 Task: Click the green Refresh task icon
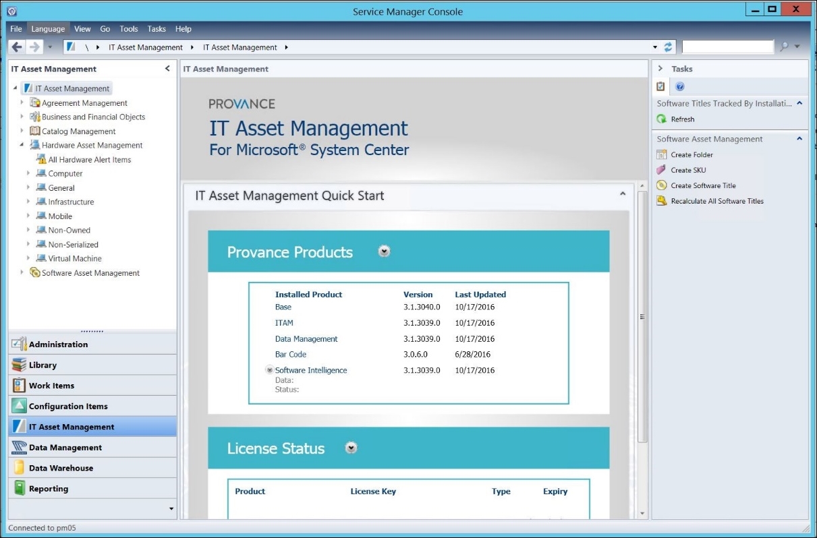pos(662,119)
